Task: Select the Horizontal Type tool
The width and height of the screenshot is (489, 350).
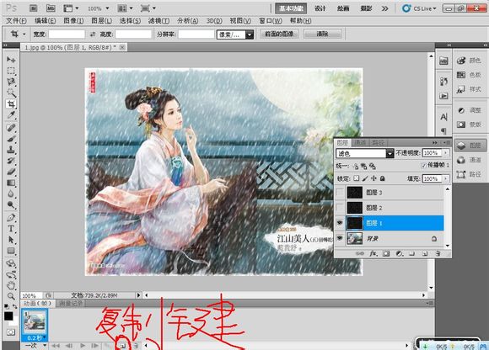Action: pos(11,228)
